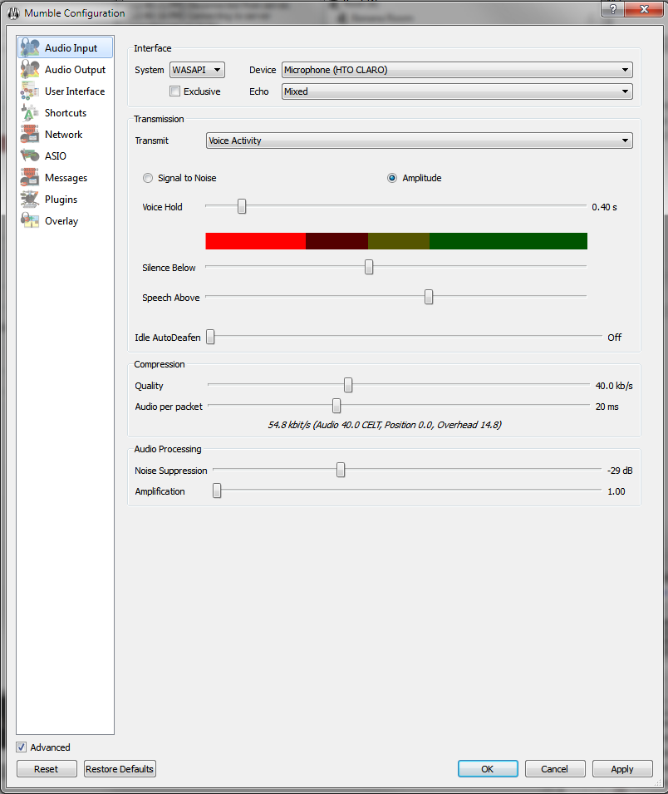
Task: Click the Quality slider handle
Action: [348, 385]
